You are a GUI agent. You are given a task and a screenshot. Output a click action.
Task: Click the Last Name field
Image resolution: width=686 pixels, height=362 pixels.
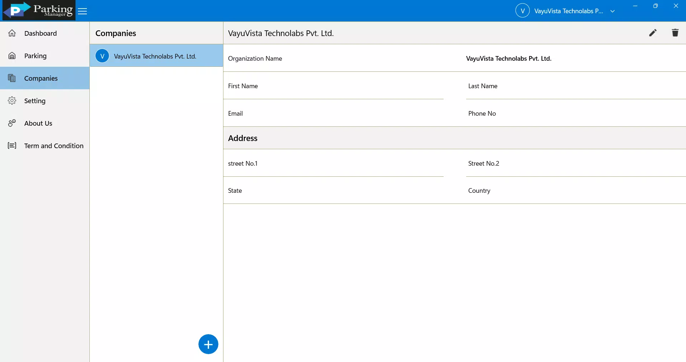576,86
